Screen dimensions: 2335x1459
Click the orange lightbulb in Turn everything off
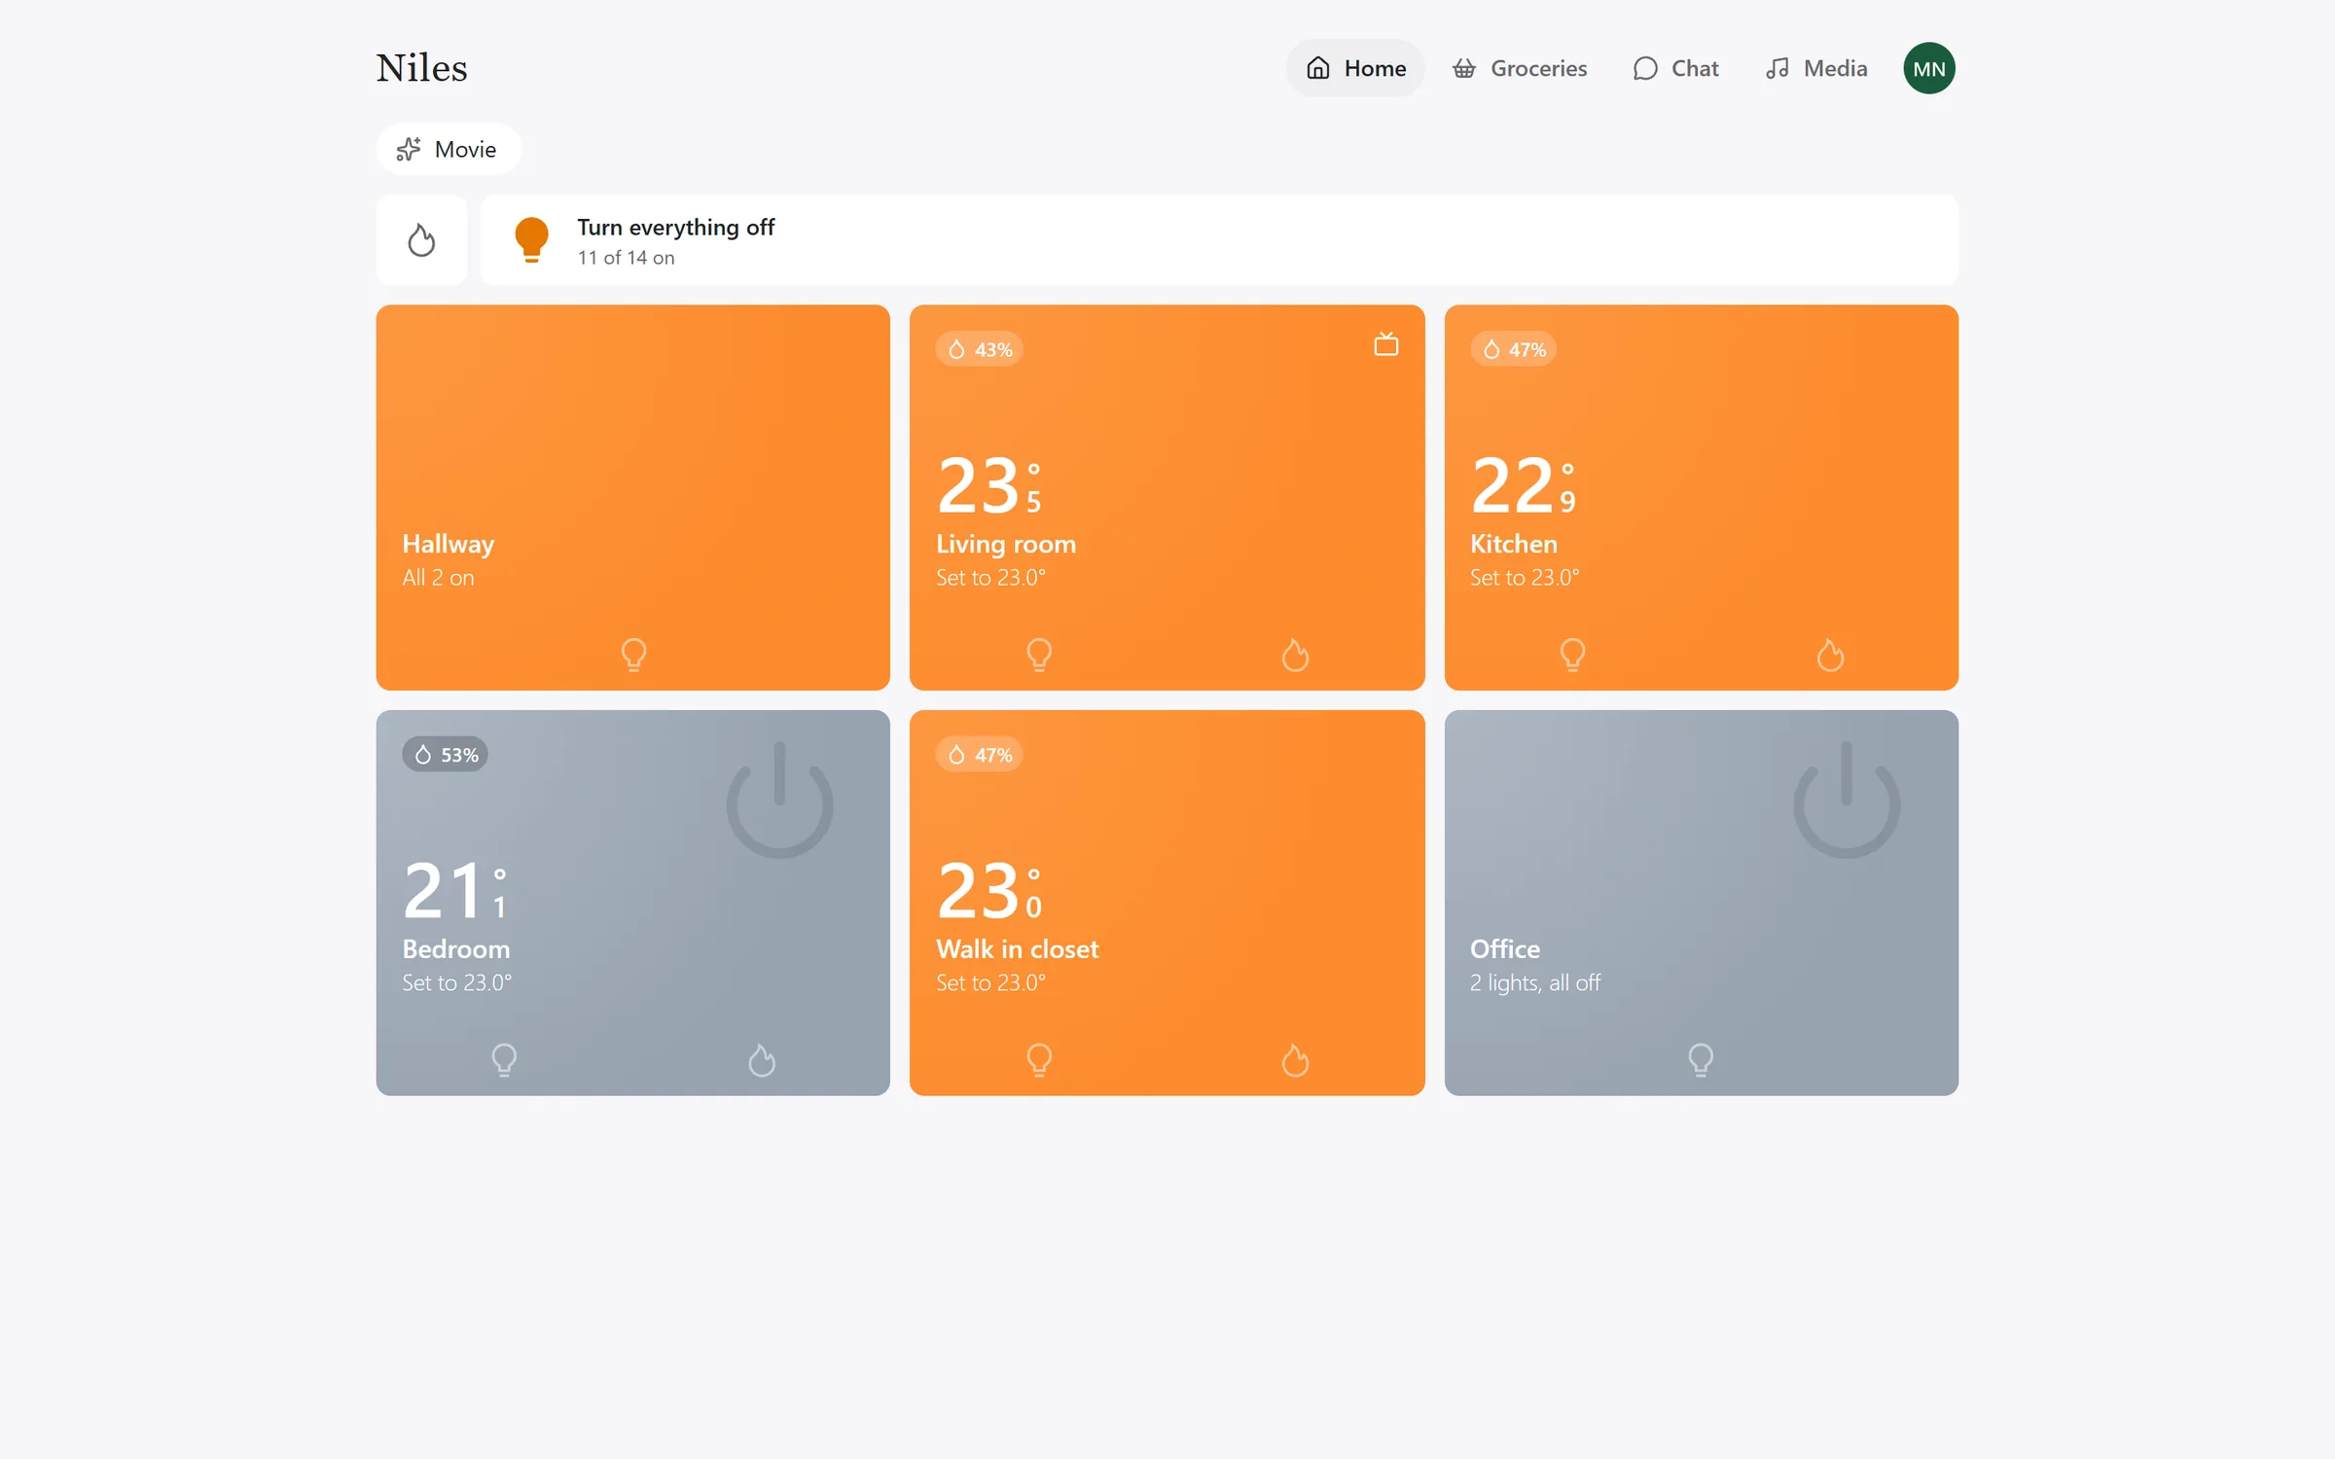[x=531, y=239]
